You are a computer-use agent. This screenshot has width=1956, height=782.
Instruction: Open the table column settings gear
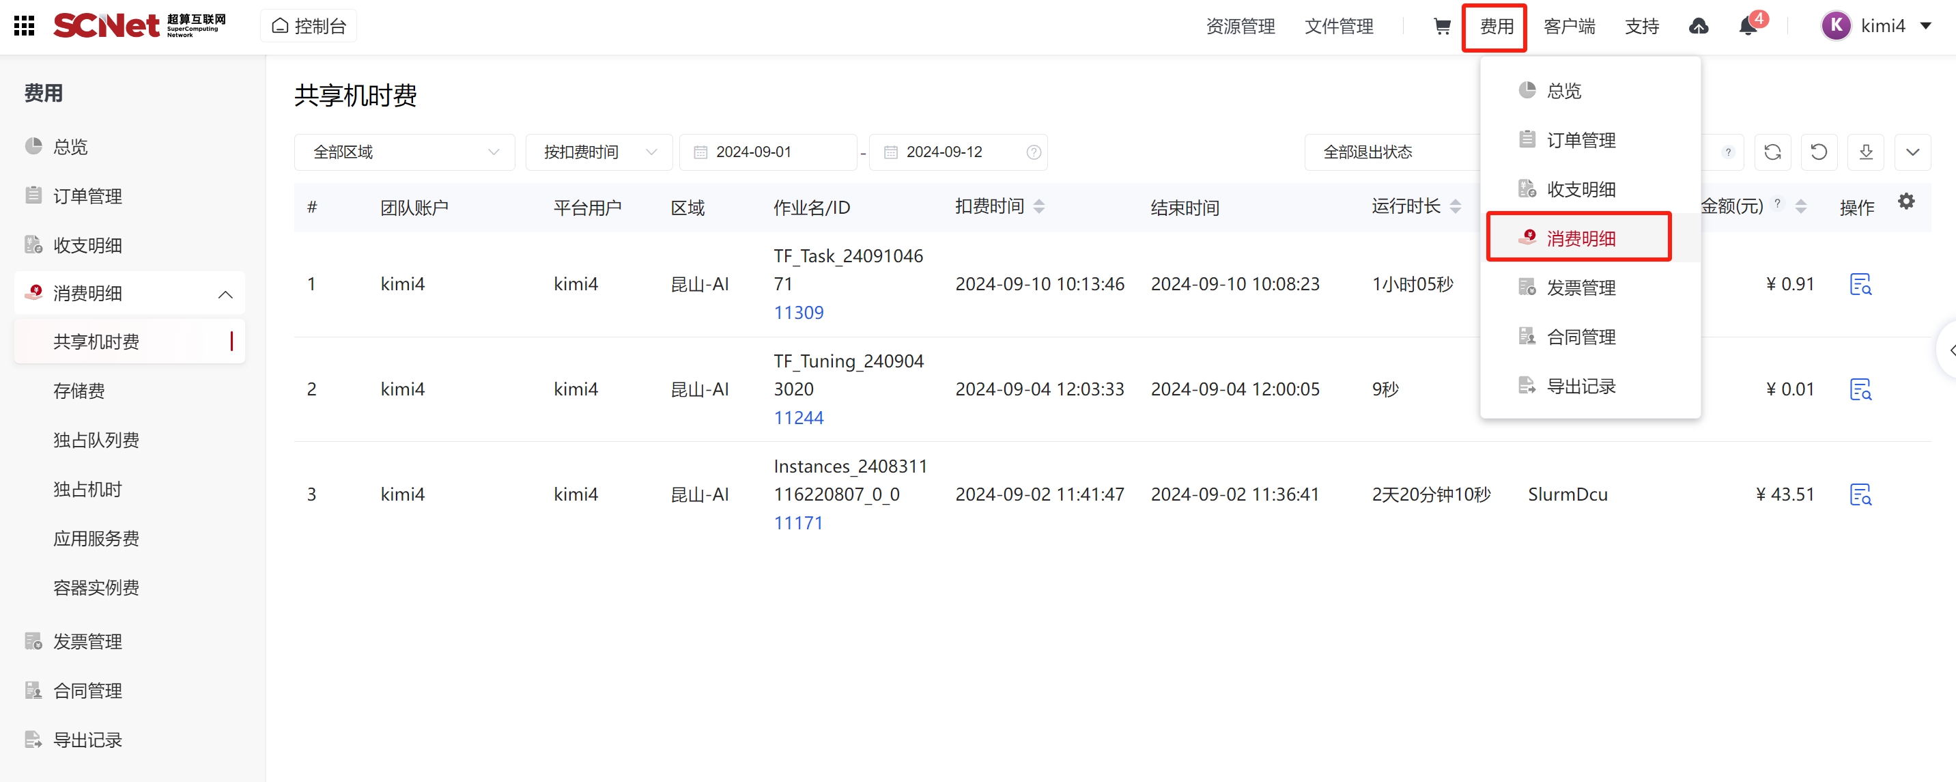point(1906,201)
